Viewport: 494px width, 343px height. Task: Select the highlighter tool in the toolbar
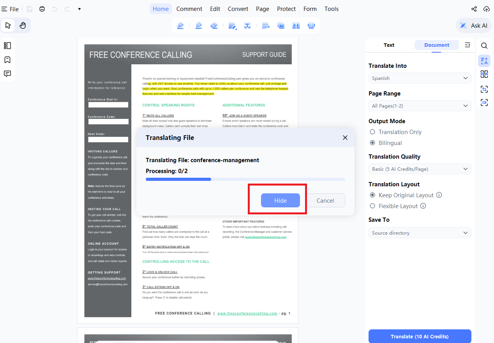click(x=180, y=26)
